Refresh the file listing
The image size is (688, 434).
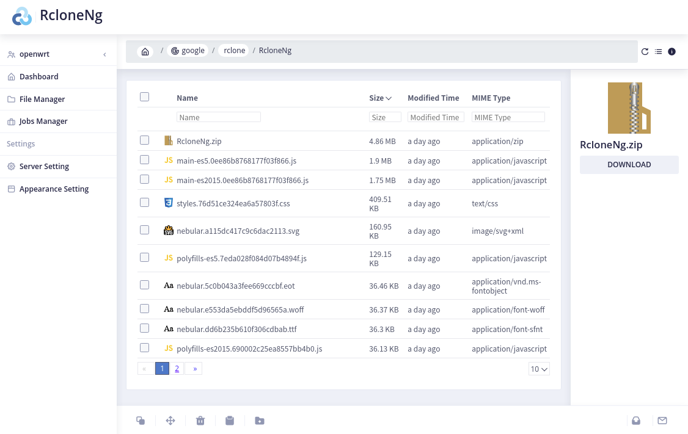[x=645, y=52]
